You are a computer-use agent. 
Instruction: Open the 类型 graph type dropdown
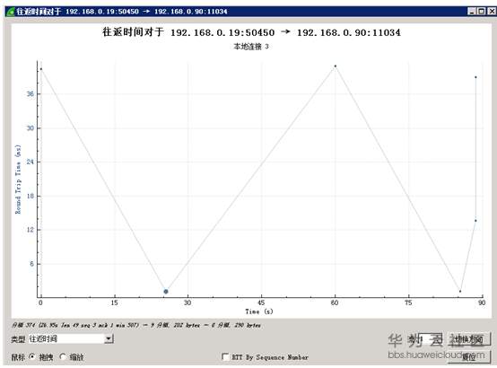[71, 338]
